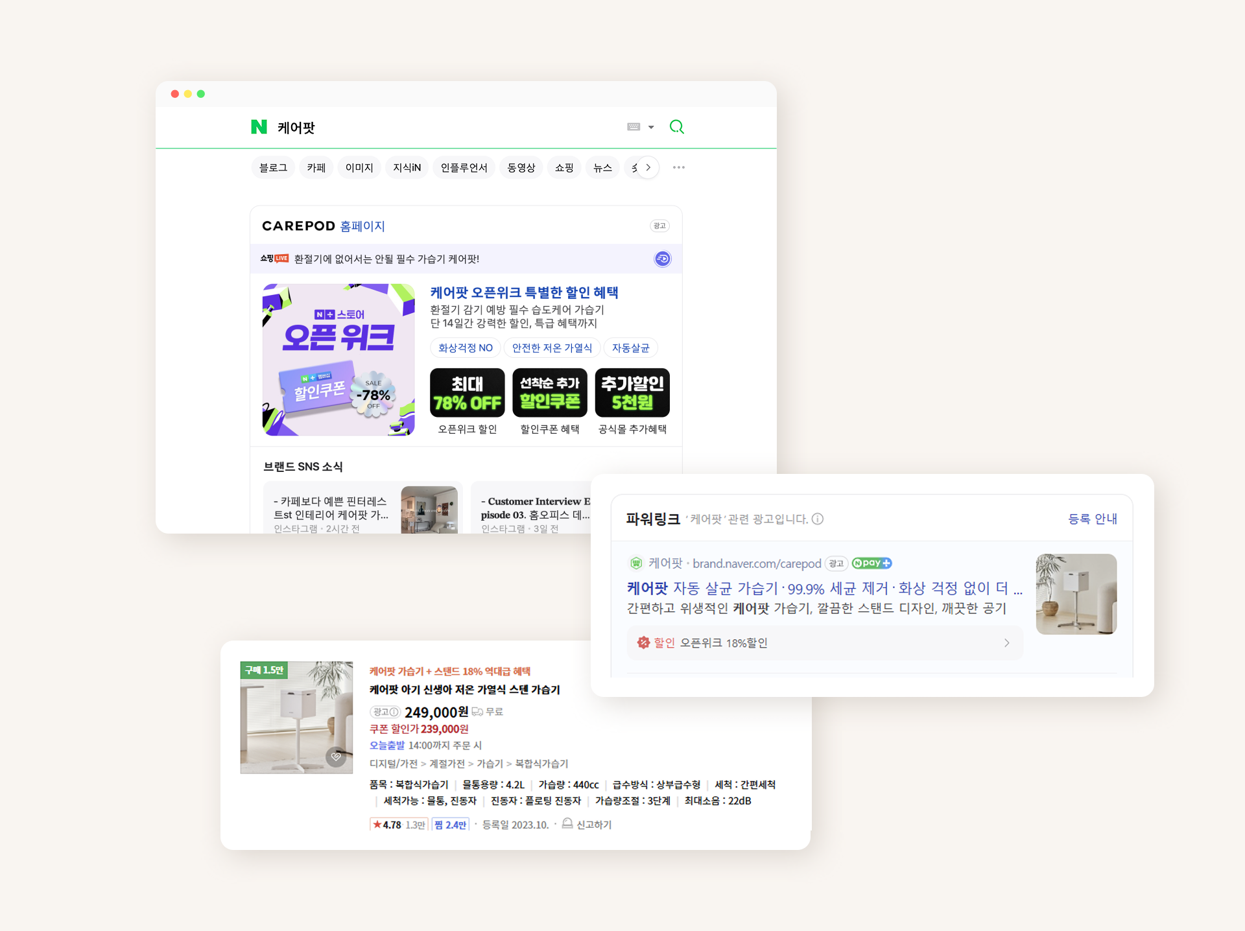This screenshot has height=931, width=1245.
Task: Expand the 오픈위크 18%할인 row chevron
Action: 1006,642
